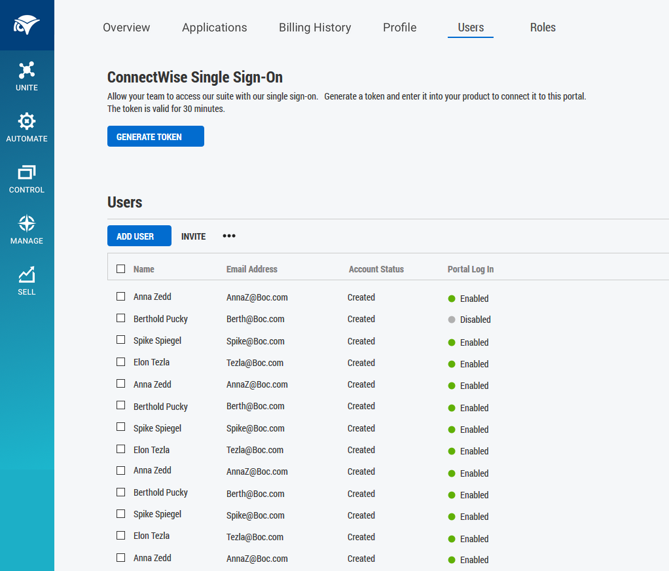Screen dimensions: 669x571
Task: Click the Generate Token button
Action: point(156,136)
